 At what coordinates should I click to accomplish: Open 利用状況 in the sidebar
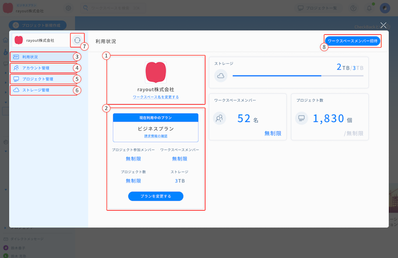[43, 57]
